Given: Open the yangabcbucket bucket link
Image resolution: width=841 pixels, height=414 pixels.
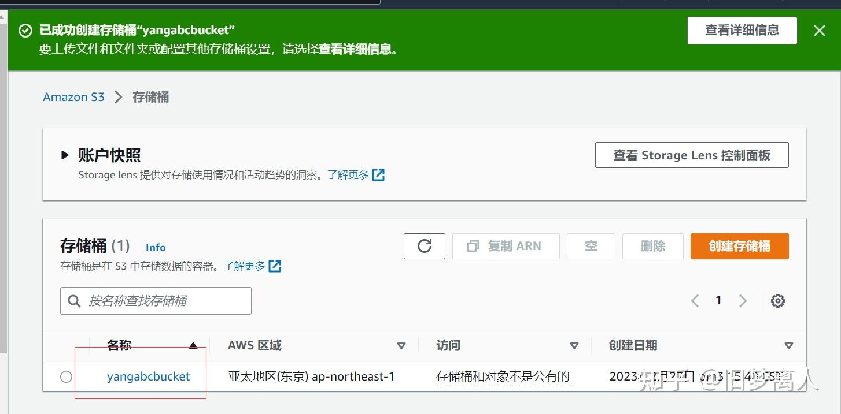Looking at the screenshot, I should coord(149,376).
